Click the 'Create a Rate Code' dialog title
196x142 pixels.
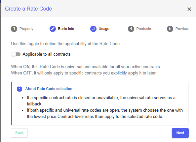[x=28, y=9]
